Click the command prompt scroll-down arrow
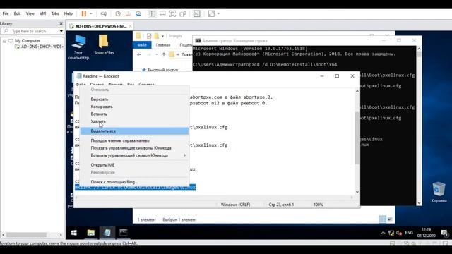 click(419, 202)
